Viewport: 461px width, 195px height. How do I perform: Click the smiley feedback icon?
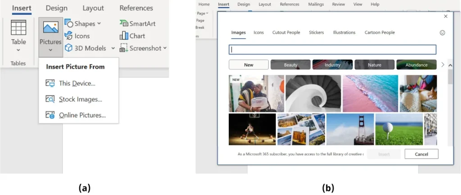442,33
